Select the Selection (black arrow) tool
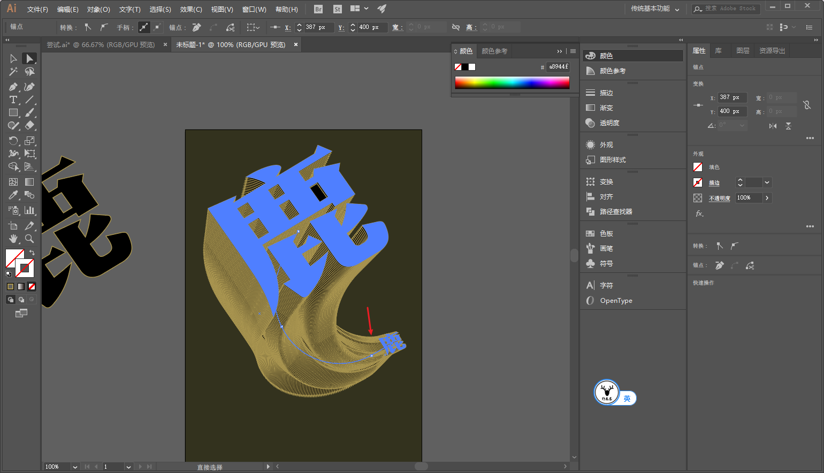This screenshot has width=824, height=473. tap(13, 58)
